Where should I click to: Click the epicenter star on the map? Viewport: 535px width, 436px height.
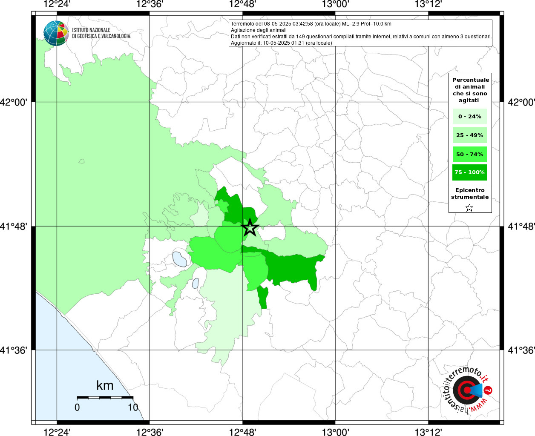(x=250, y=228)
